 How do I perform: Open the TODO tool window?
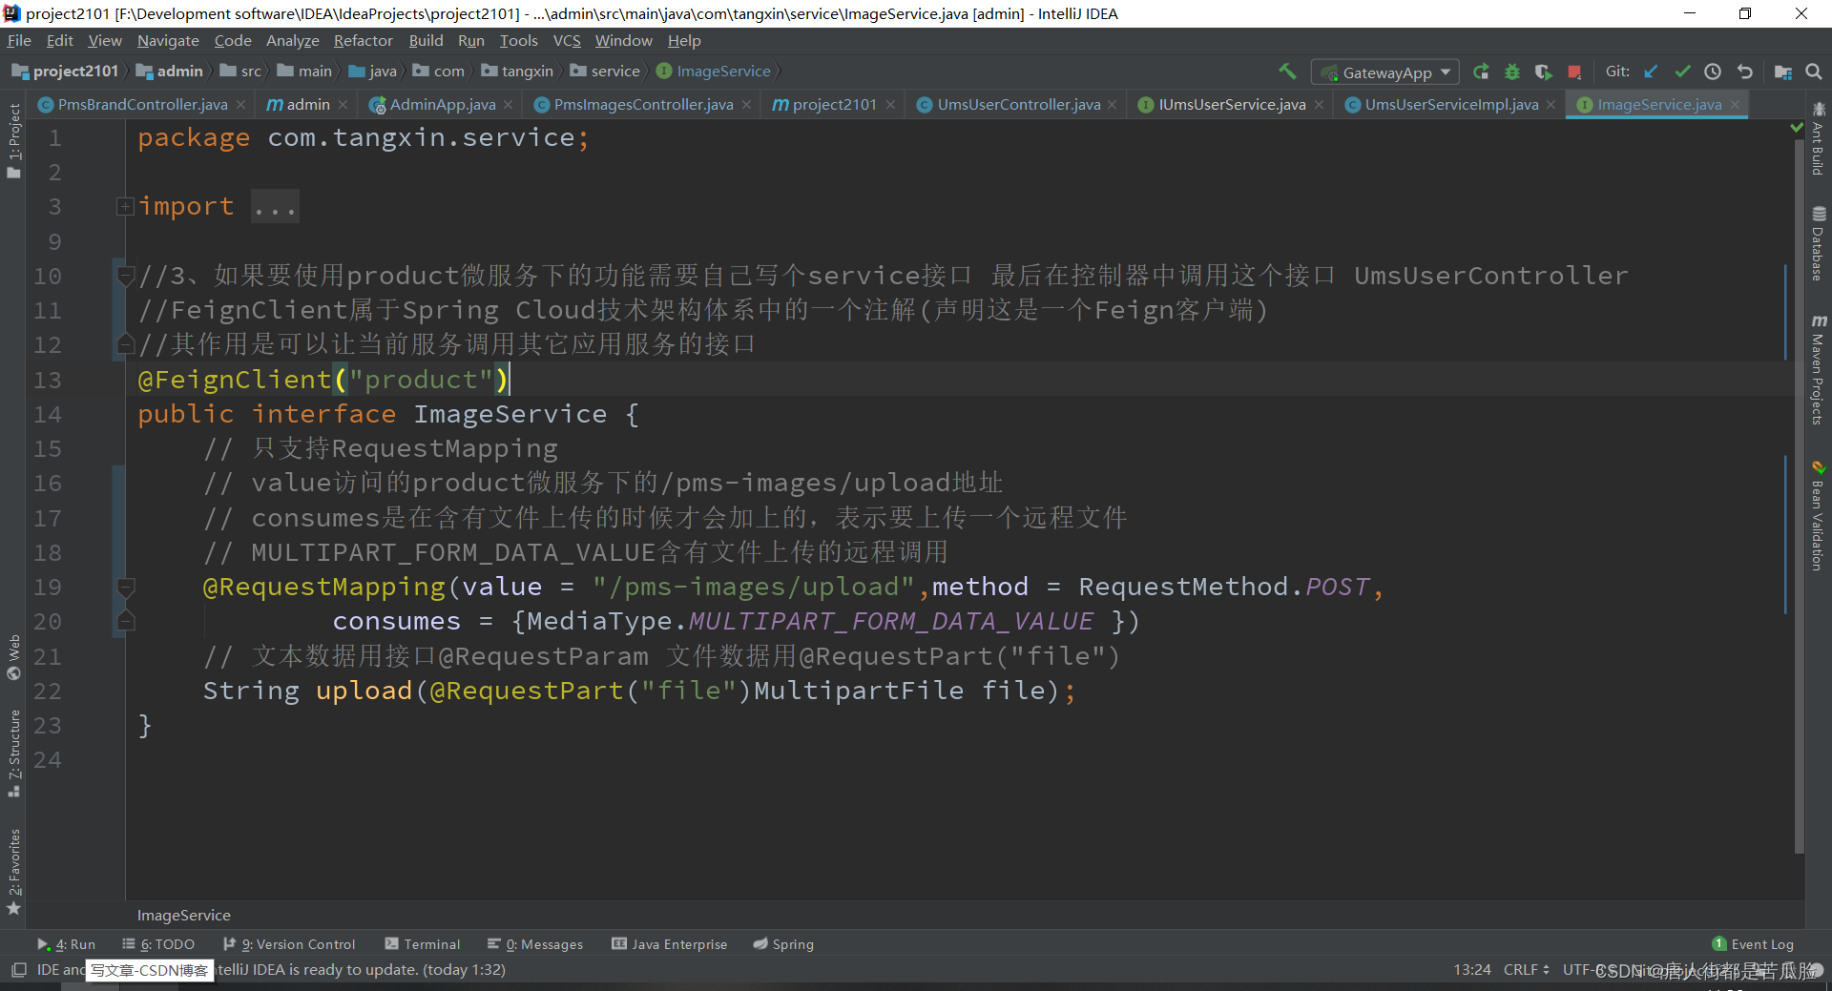pyautogui.click(x=158, y=944)
